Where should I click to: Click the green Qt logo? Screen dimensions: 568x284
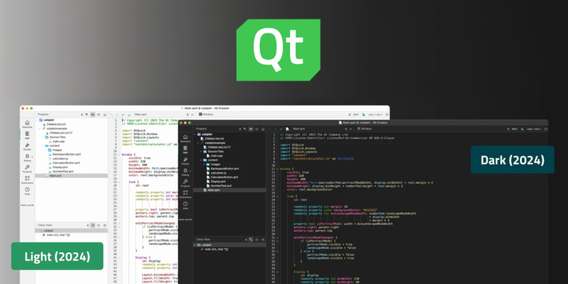coord(278,50)
